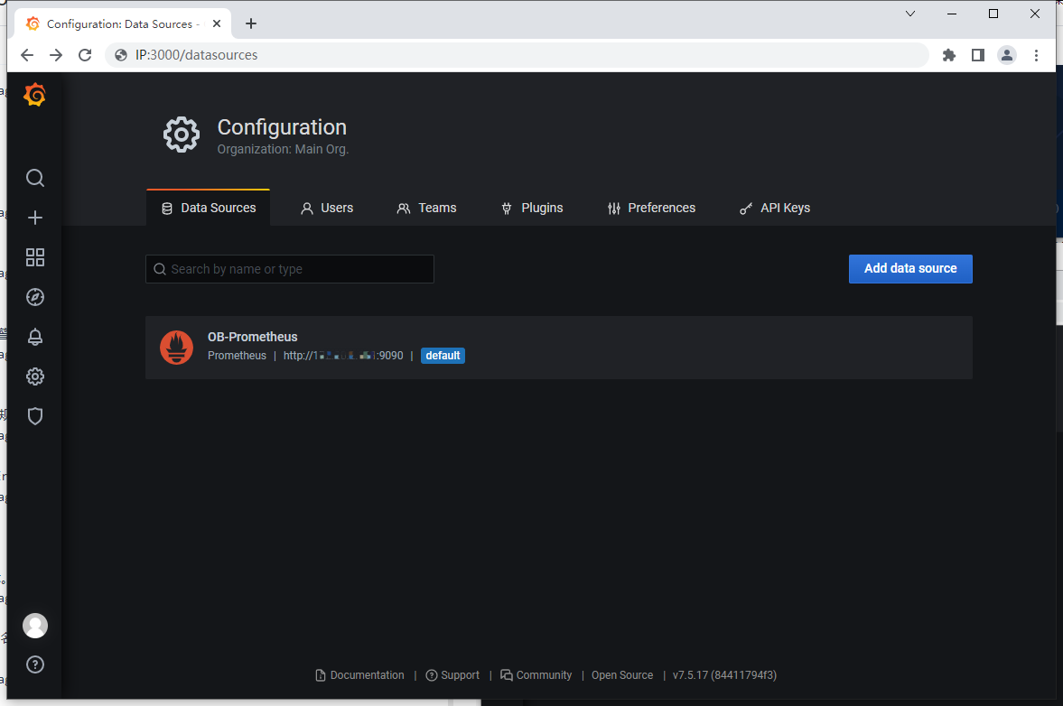Image resolution: width=1063 pixels, height=706 pixels.
Task: Go forward with browser forward arrow
Action: pos(56,55)
